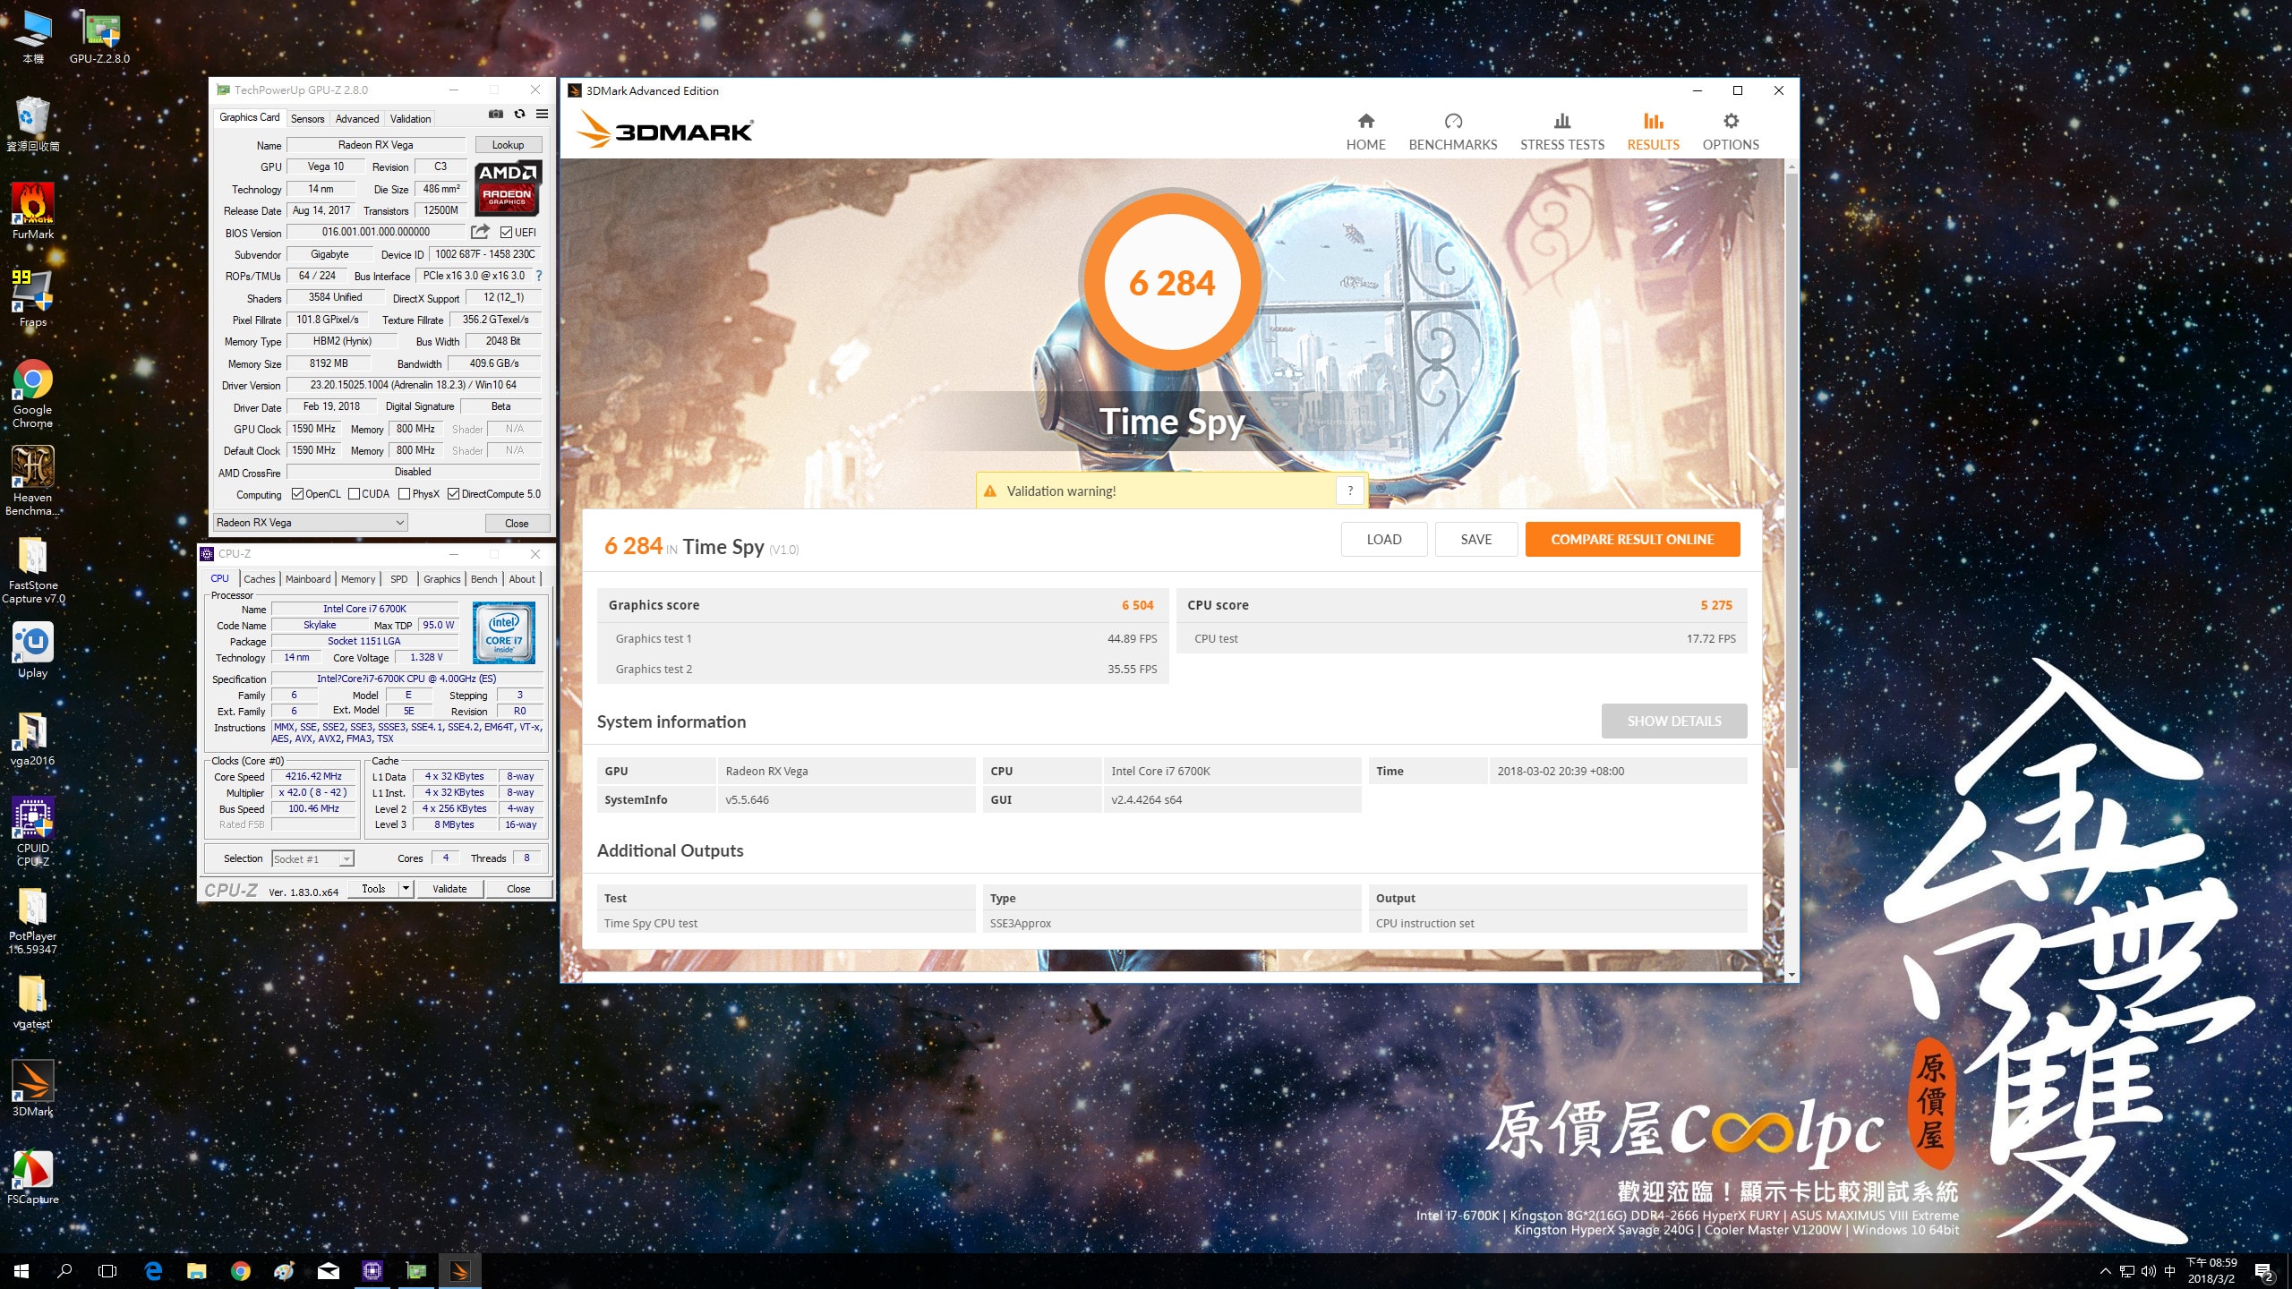
Task: Switch to the Mainboard tab in CPU-Z
Action: click(x=308, y=579)
